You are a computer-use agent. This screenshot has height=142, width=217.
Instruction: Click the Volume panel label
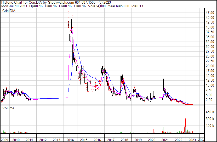[8, 108]
